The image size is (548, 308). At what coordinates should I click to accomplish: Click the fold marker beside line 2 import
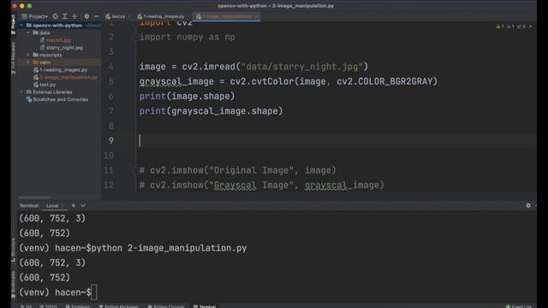[135, 37]
